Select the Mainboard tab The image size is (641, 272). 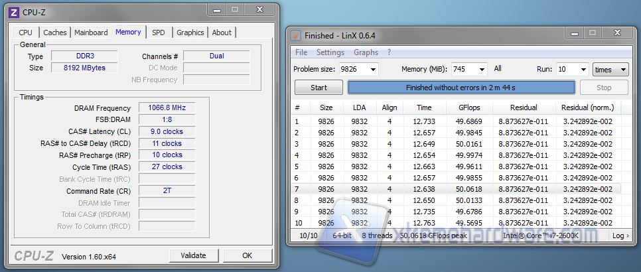pos(91,33)
